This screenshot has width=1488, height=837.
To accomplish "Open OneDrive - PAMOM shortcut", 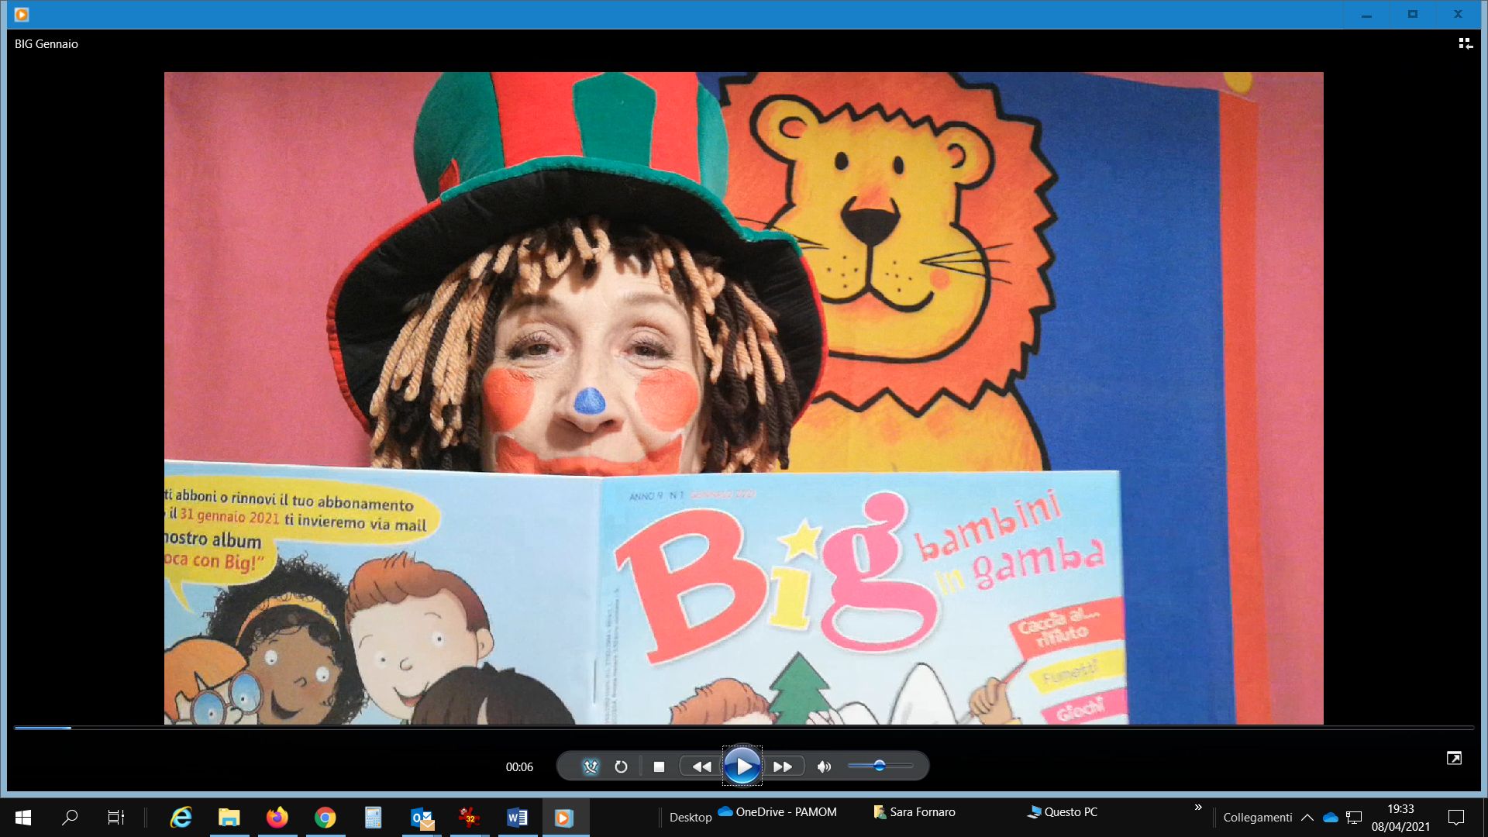I will 777,811.
